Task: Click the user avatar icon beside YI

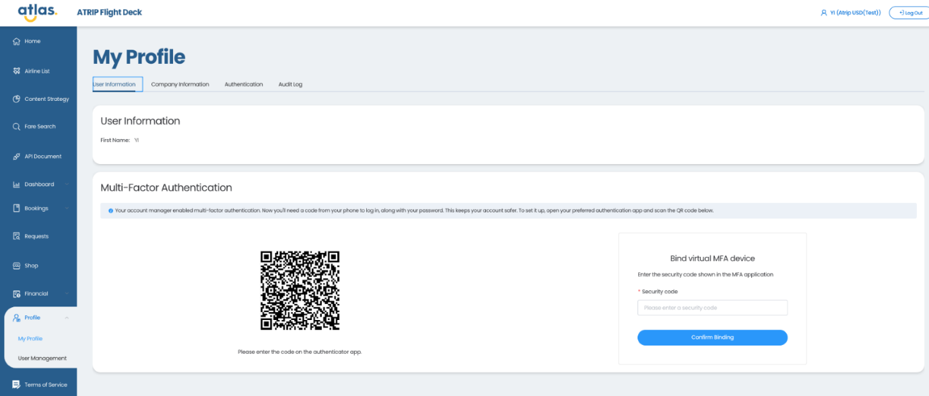Action: [x=823, y=13]
